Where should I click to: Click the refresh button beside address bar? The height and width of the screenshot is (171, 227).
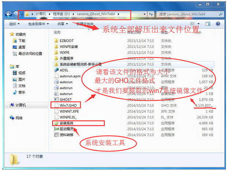[151, 14]
